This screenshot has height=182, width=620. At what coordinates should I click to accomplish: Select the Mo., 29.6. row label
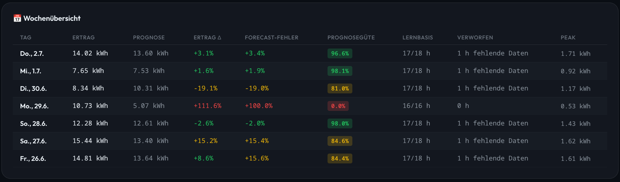pyautogui.click(x=34, y=106)
